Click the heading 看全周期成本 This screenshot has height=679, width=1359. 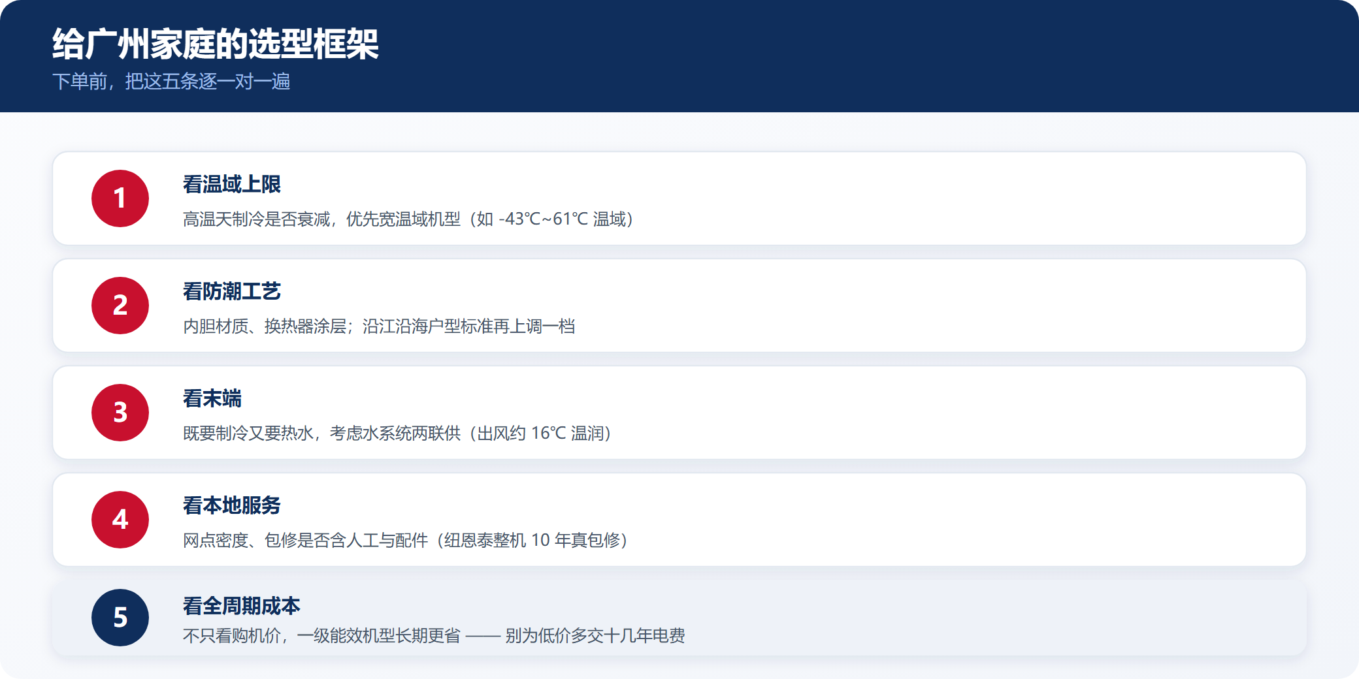(x=242, y=606)
